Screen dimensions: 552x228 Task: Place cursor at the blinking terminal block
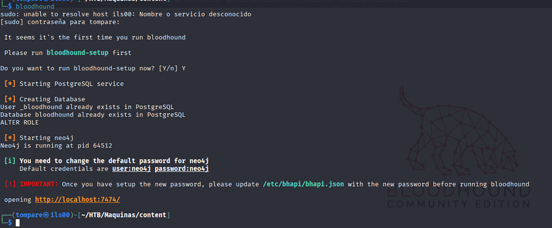18,222
